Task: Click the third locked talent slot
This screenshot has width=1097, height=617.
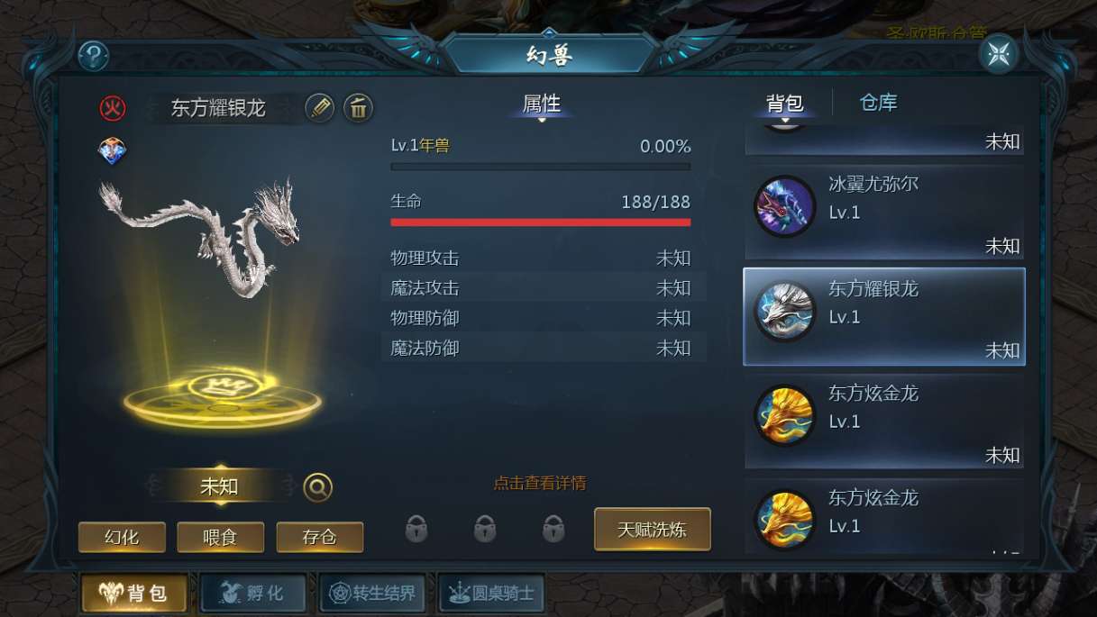Action: [553, 529]
